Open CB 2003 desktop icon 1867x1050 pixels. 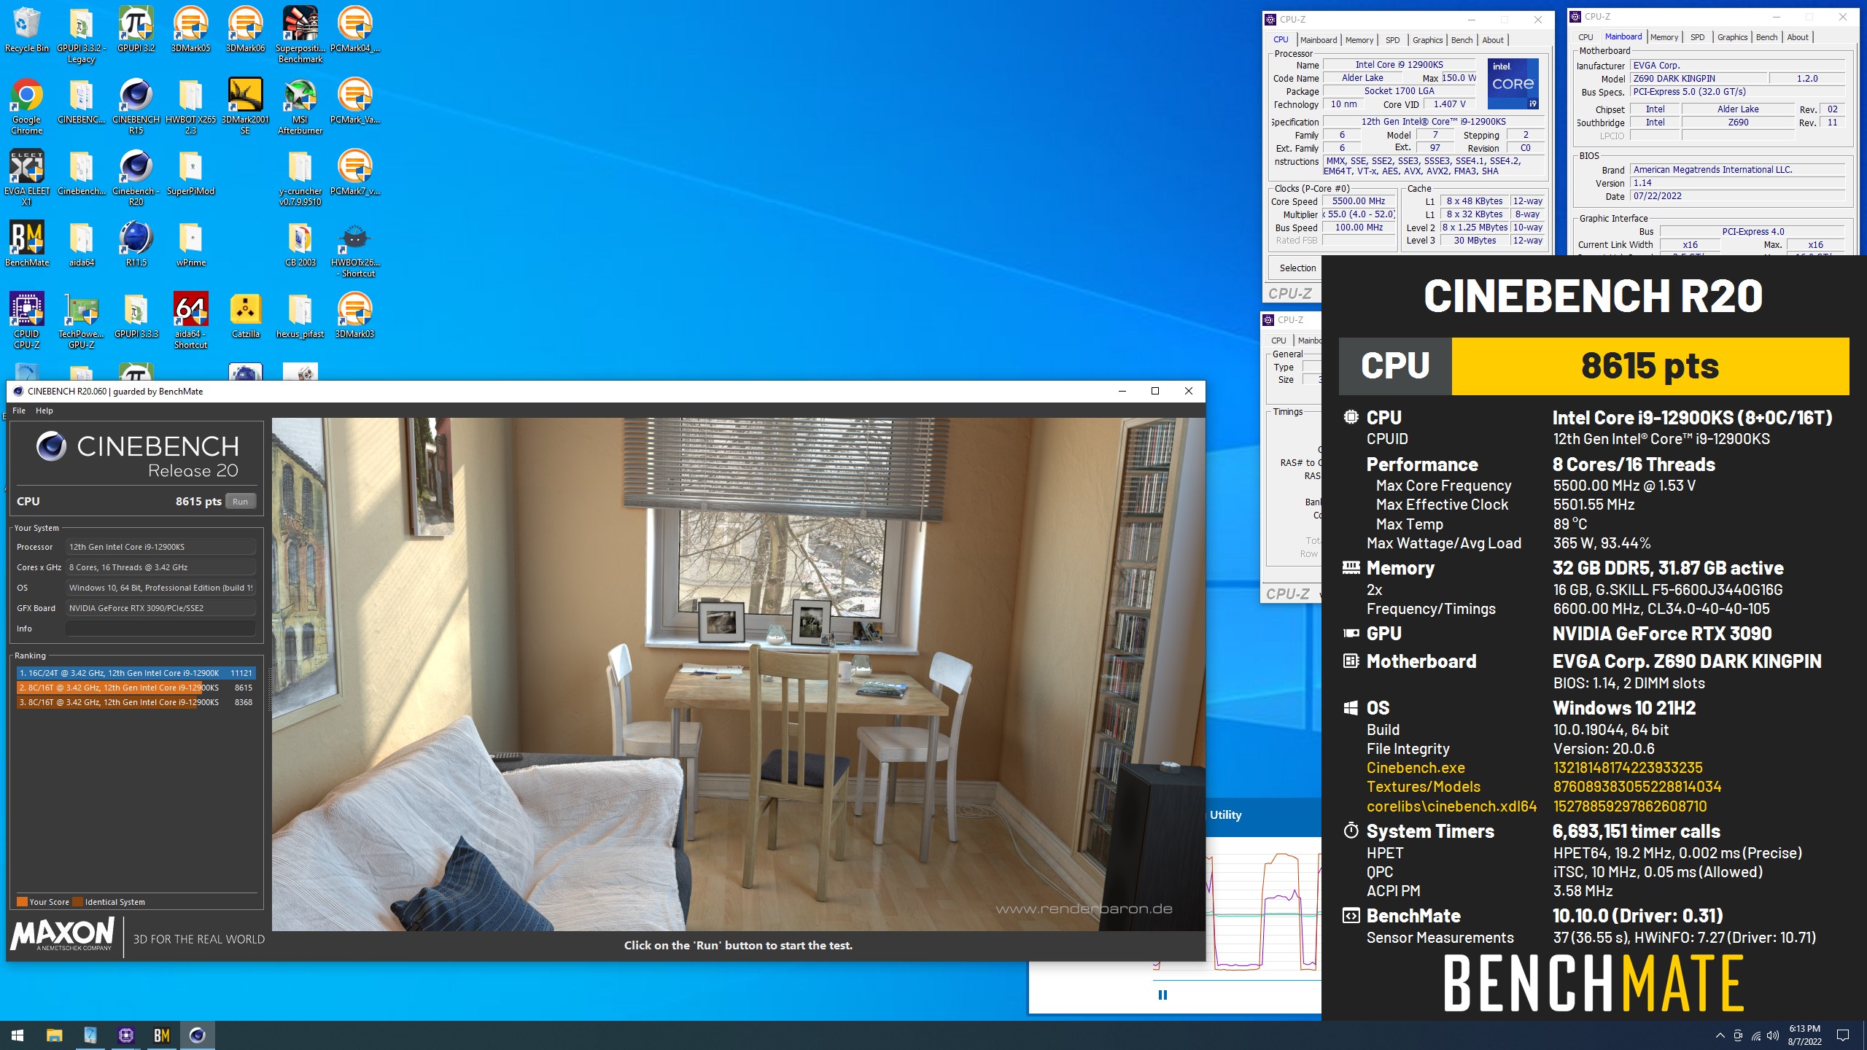click(x=300, y=244)
